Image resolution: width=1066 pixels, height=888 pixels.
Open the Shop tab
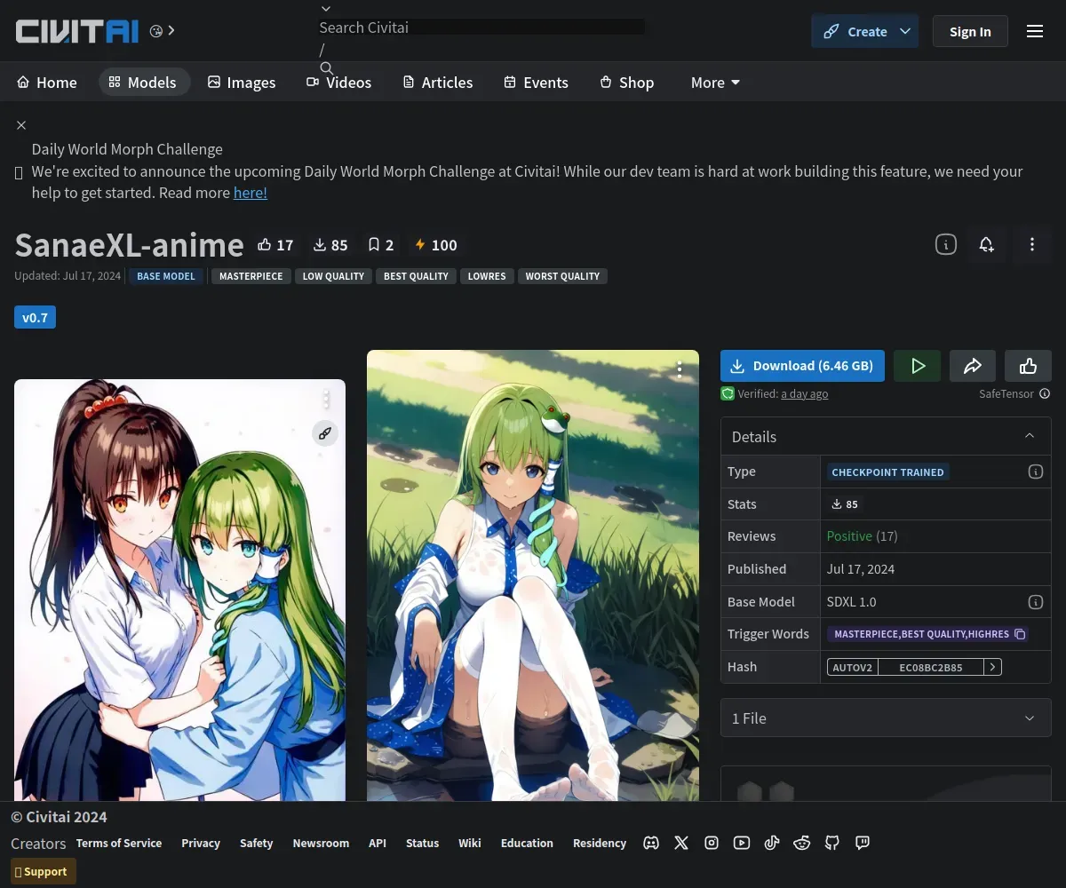(627, 83)
